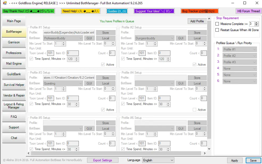Image resolution: width=262 pixels, height=164 pixels.
Task: Toggle Time Spend checkbox in Profile #1
Action: coord(31,59)
